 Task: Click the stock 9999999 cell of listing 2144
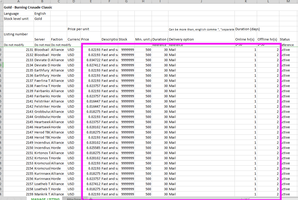pyautogui.click(x=126, y=117)
